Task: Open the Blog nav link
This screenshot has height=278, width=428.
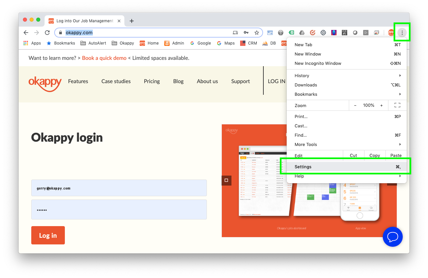Action: coord(178,81)
